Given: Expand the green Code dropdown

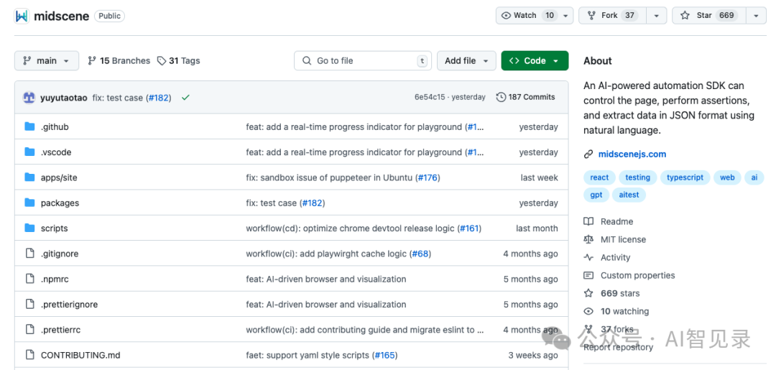Looking at the screenshot, I should (534, 61).
